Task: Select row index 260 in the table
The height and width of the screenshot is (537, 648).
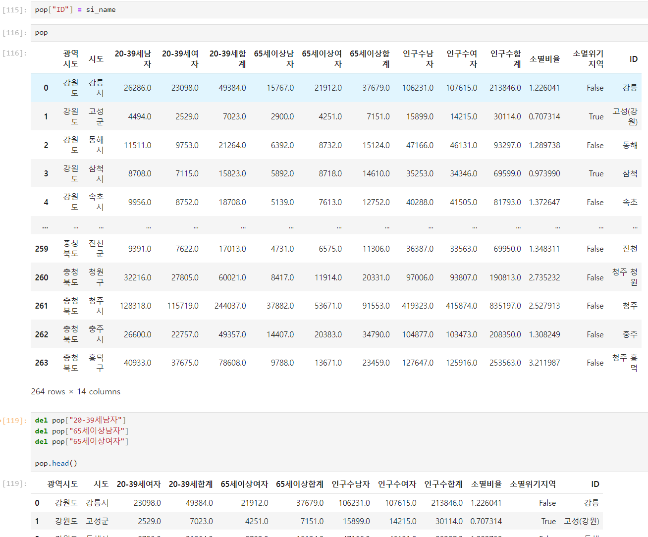Action: pyautogui.click(x=42, y=277)
